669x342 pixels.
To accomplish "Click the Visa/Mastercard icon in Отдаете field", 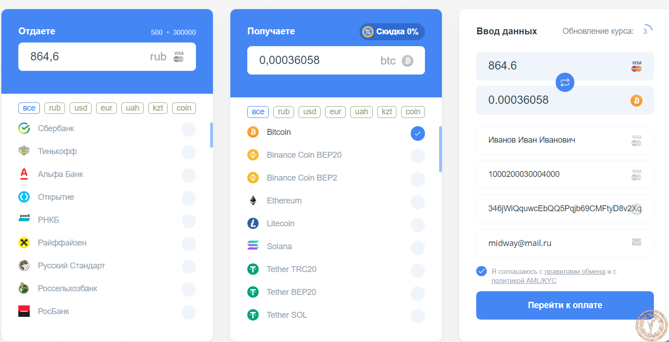I will pyautogui.click(x=179, y=57).
